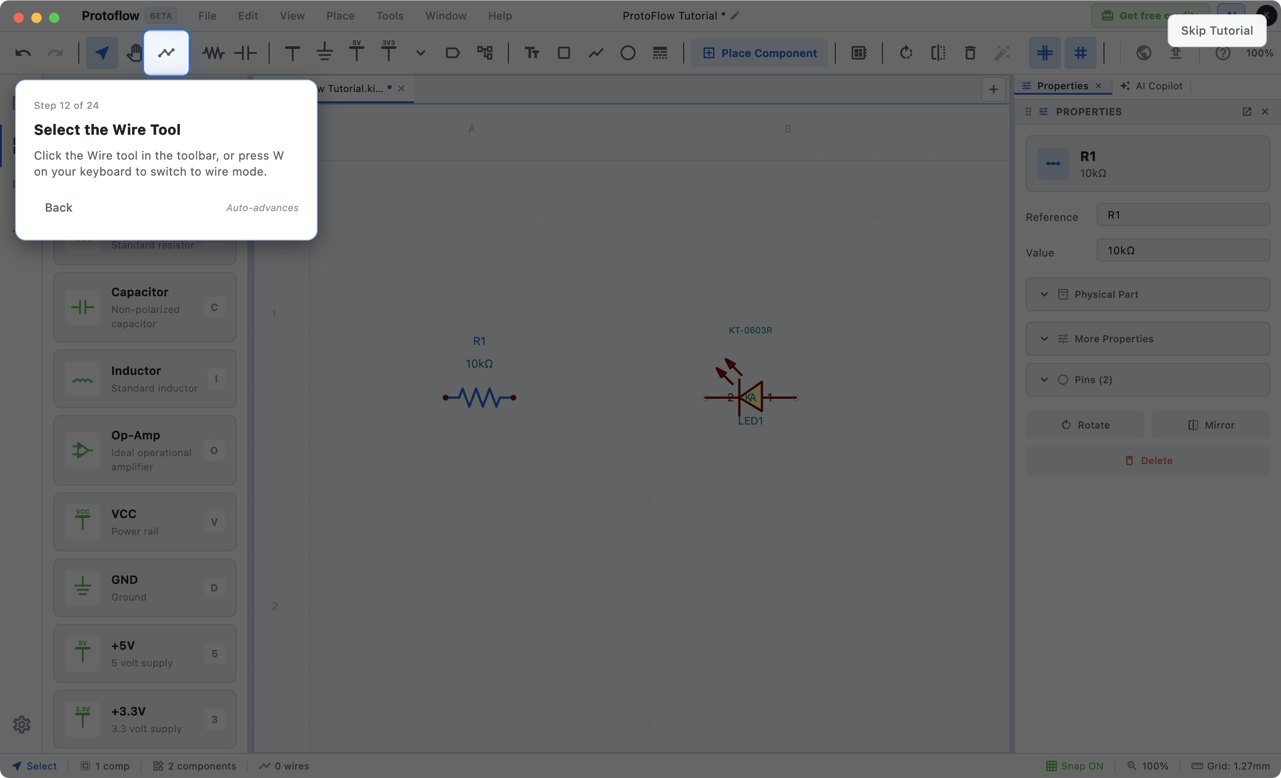The width and height of the screenshot is (1281, 778).
Task: Choose the Pan hand tool
Action: click(134, 53)
